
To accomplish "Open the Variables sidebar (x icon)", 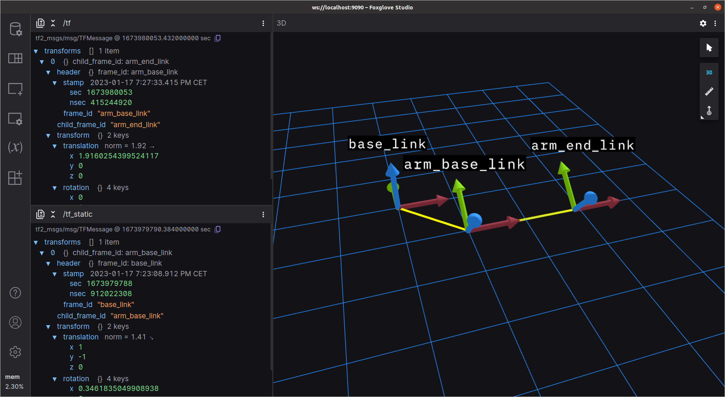I will click(x=15, y=148).
